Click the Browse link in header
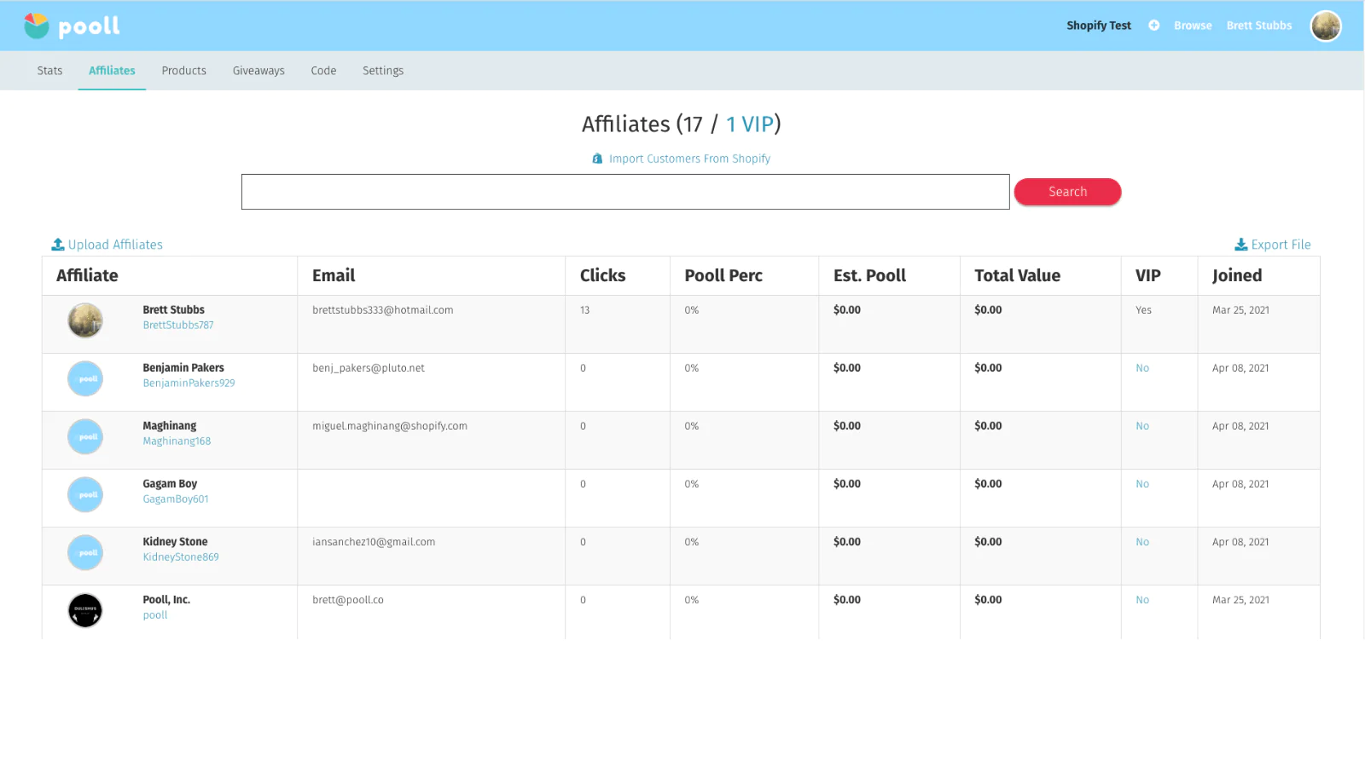This screenshot has height=767, width=1365. pos(1192,26)
